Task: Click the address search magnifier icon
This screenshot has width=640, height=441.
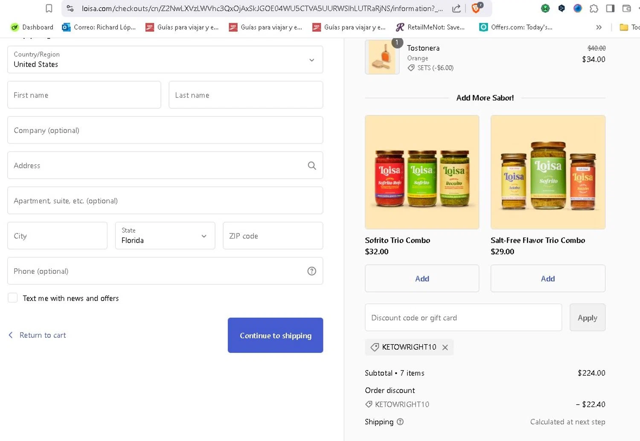Action: [x=312, y=165]
